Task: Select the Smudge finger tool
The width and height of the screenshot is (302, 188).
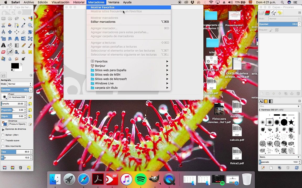Action: click(x=17, y=59)
